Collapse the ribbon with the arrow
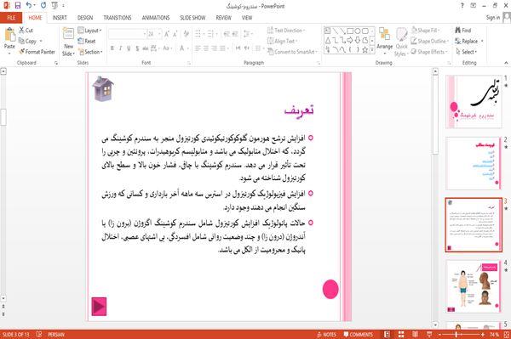This screenshot has width=511, height=339. (506, 63)
